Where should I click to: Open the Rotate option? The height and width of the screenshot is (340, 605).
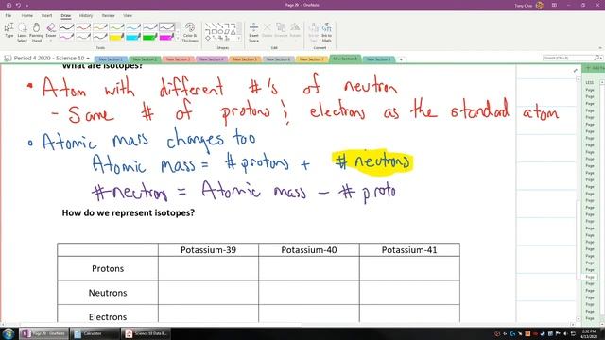(295, 30)
